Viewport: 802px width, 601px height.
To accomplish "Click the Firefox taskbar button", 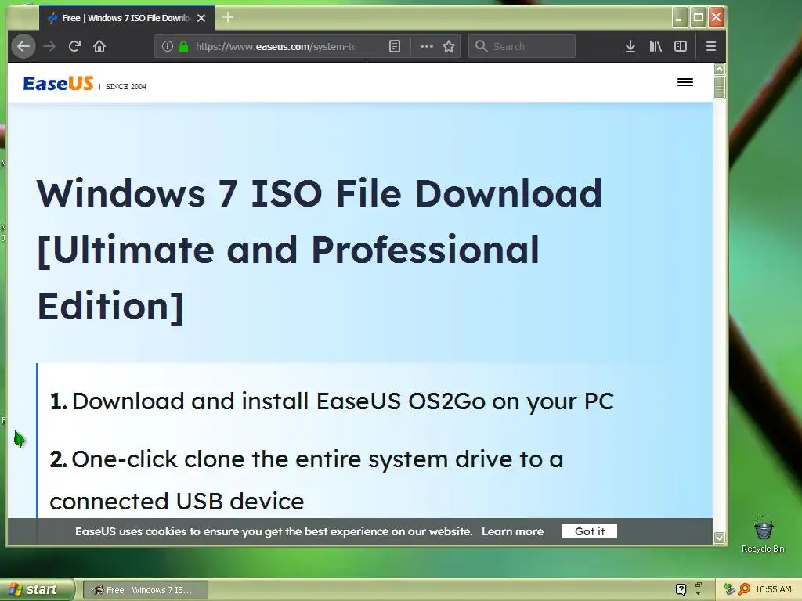I will 145,590.
